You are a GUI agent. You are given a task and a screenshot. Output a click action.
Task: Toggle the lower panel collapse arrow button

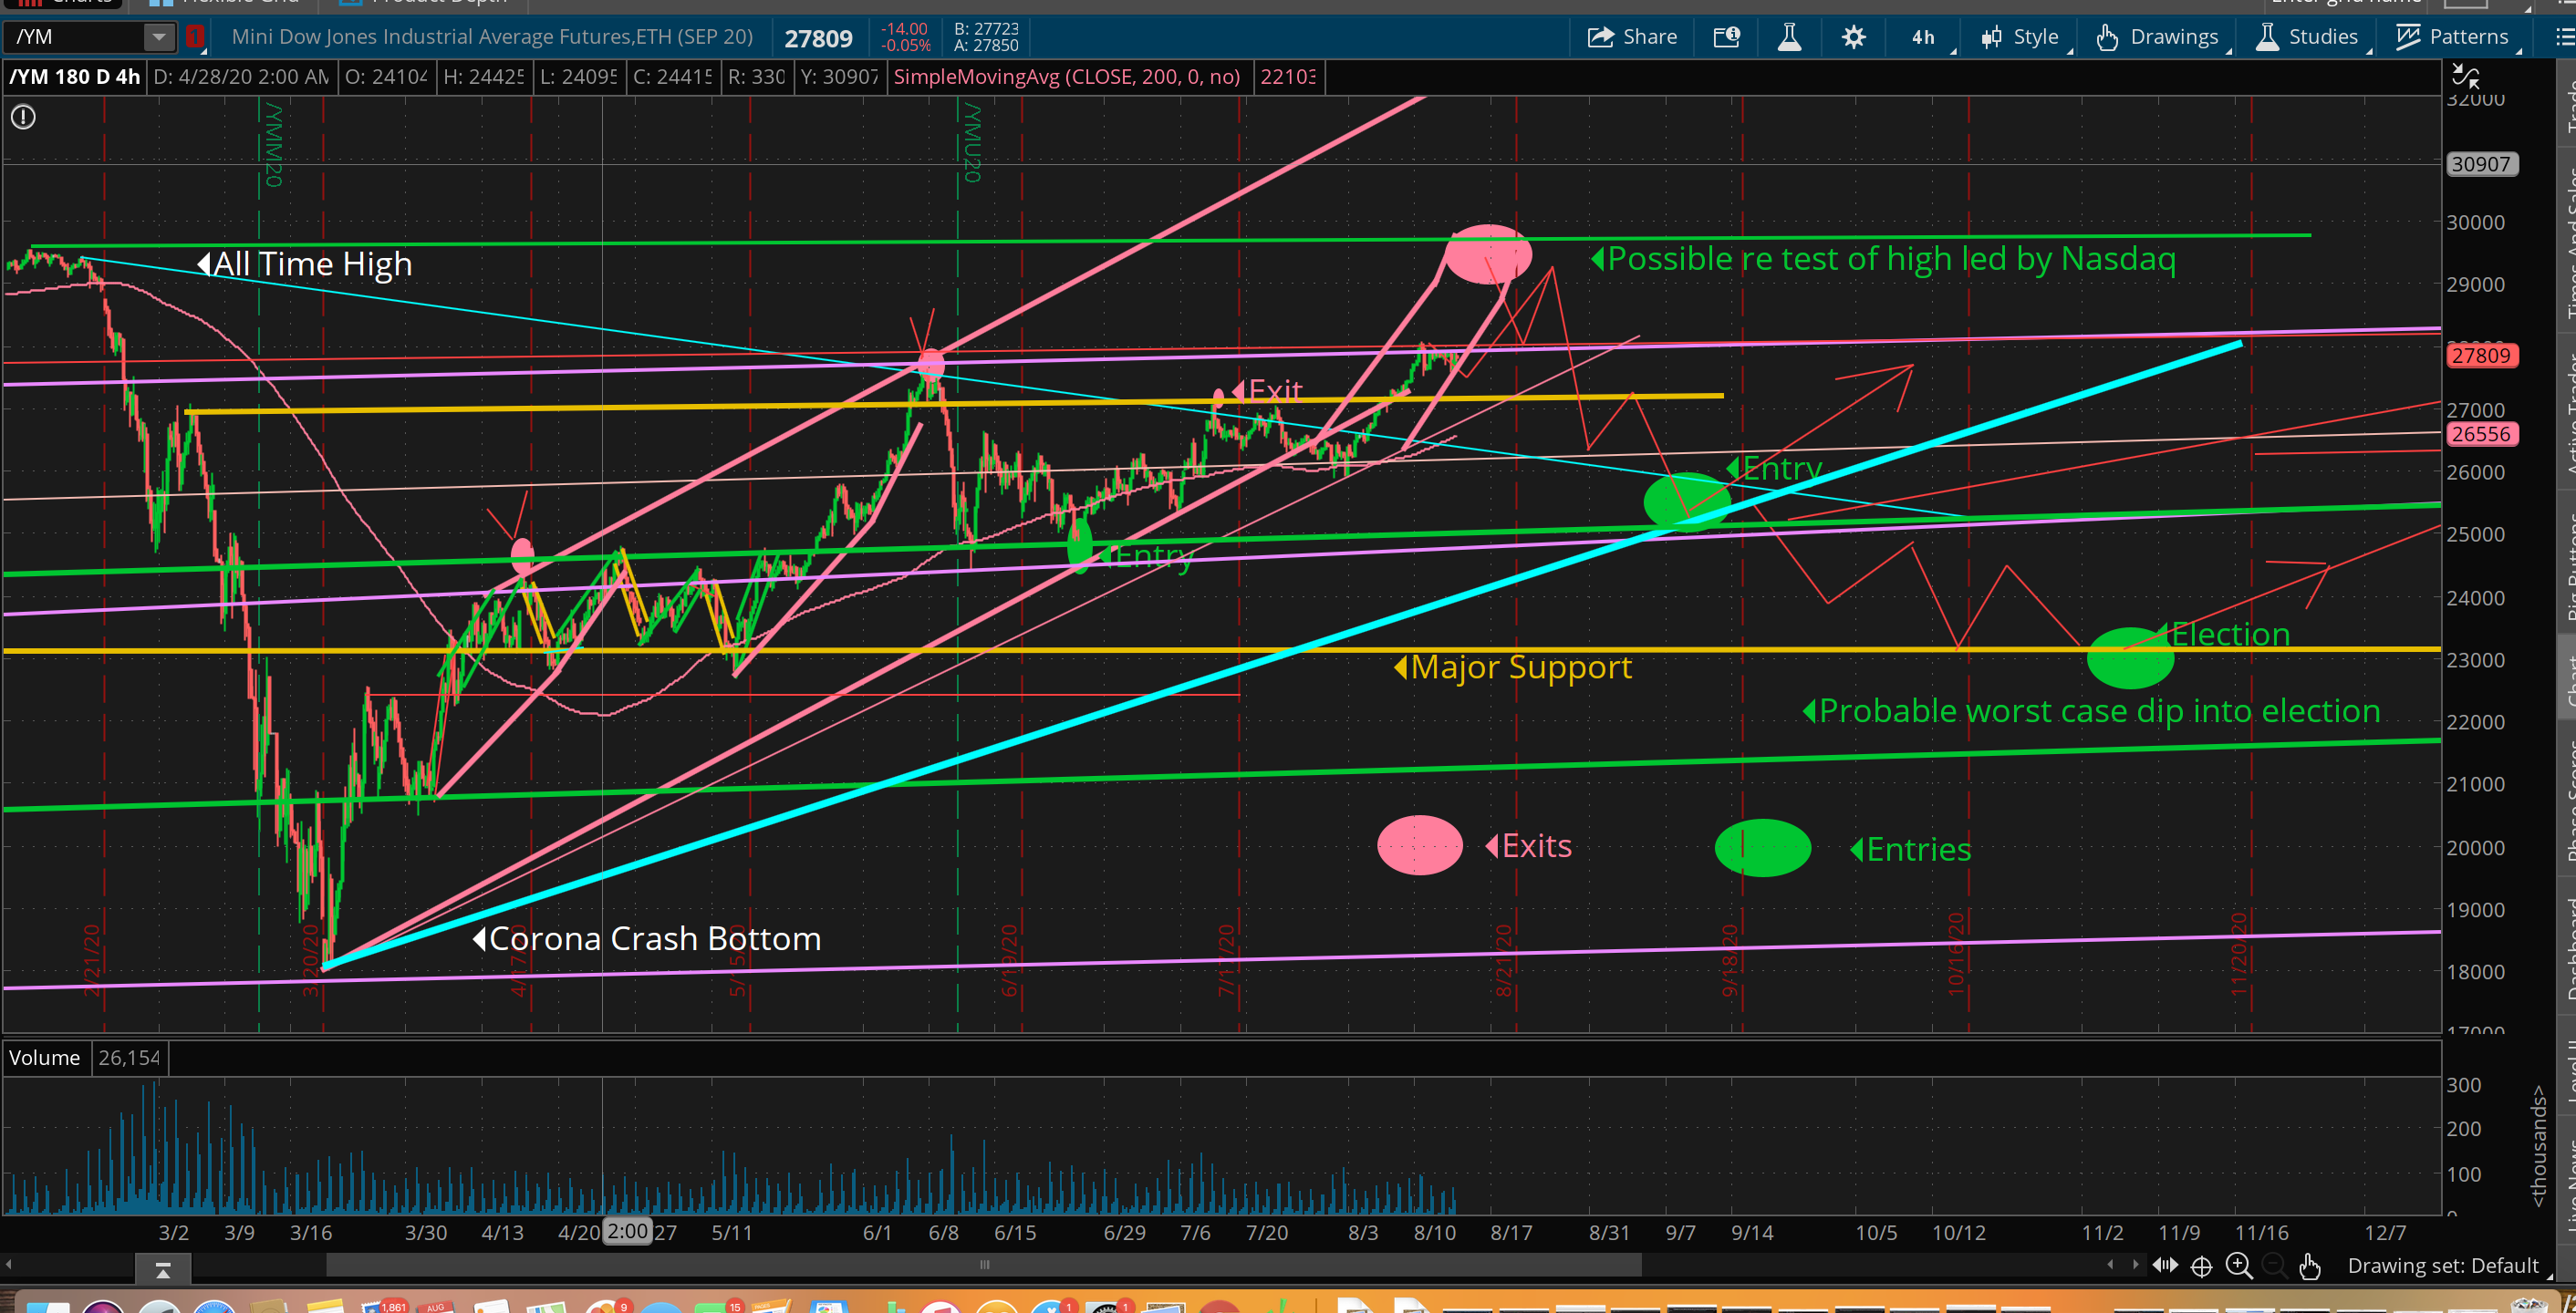163,1270
